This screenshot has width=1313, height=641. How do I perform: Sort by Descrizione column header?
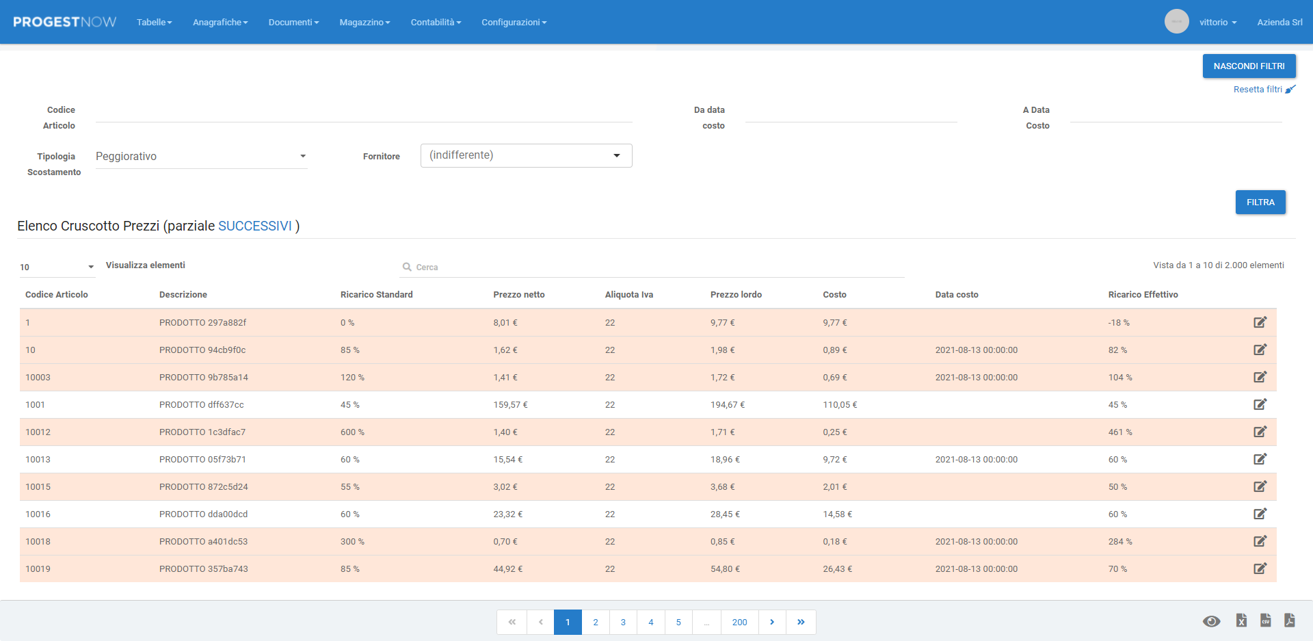(x=183, y=295)
